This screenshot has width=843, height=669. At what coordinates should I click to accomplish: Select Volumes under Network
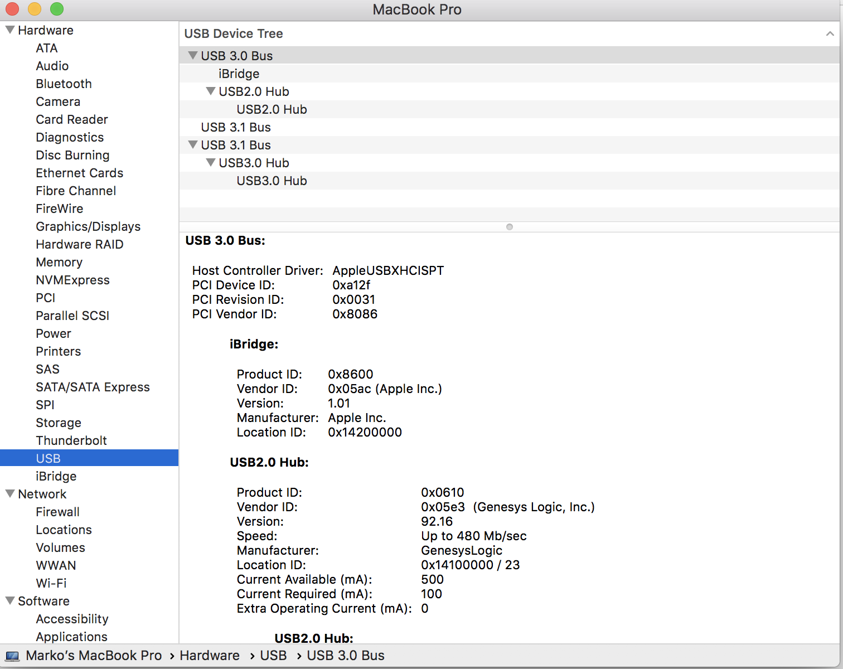click(61, 547)
